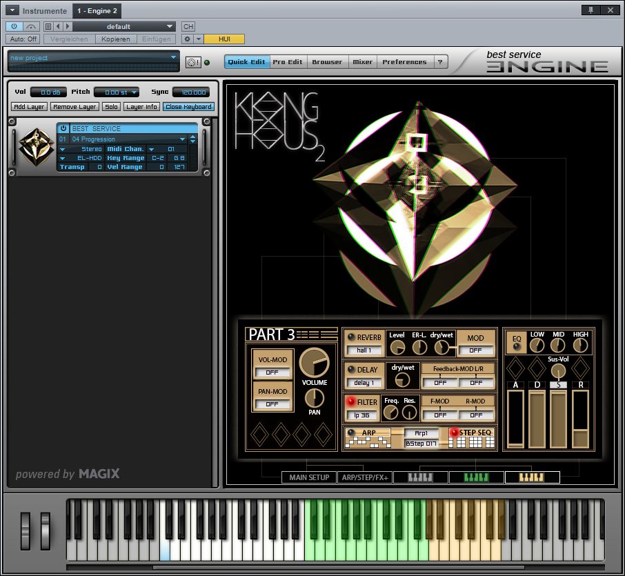
Task: Open the ARP/STEP/FX+ page
Action: click(x=365, y=477)
